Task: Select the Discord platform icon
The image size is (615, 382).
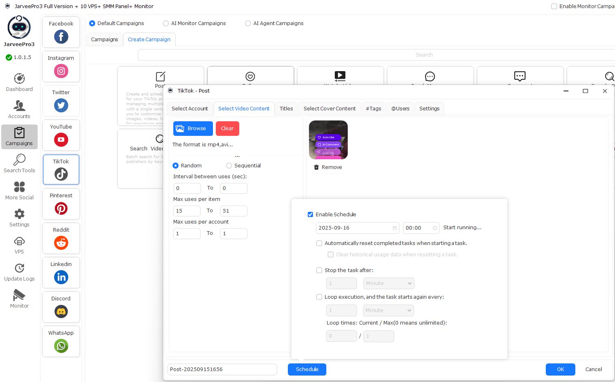Action: 61,312
